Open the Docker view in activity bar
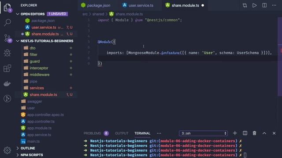Image resolution: width=282 pixels, height=158 pixels. pyautogui.click(x=7, y=83)
